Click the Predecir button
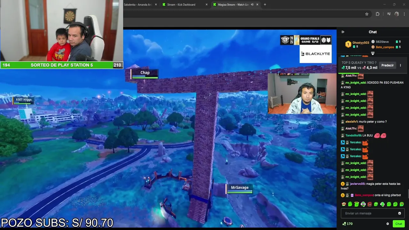This screenshot has height=230, width=409. click(387, 65)
